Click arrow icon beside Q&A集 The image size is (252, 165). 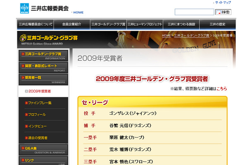tap(23, 148)
